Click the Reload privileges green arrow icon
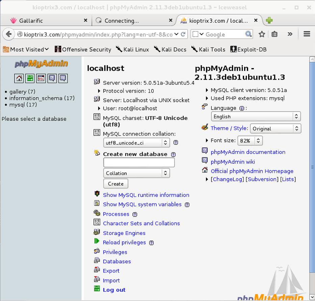 [97, 241]
